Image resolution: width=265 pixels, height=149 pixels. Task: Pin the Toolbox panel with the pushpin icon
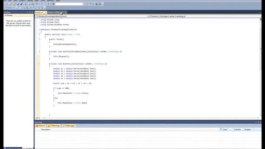coord(30,12)
